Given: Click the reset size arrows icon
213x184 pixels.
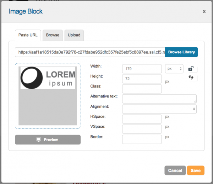Looking at the screenshot, I should click(x=191, y=77).
